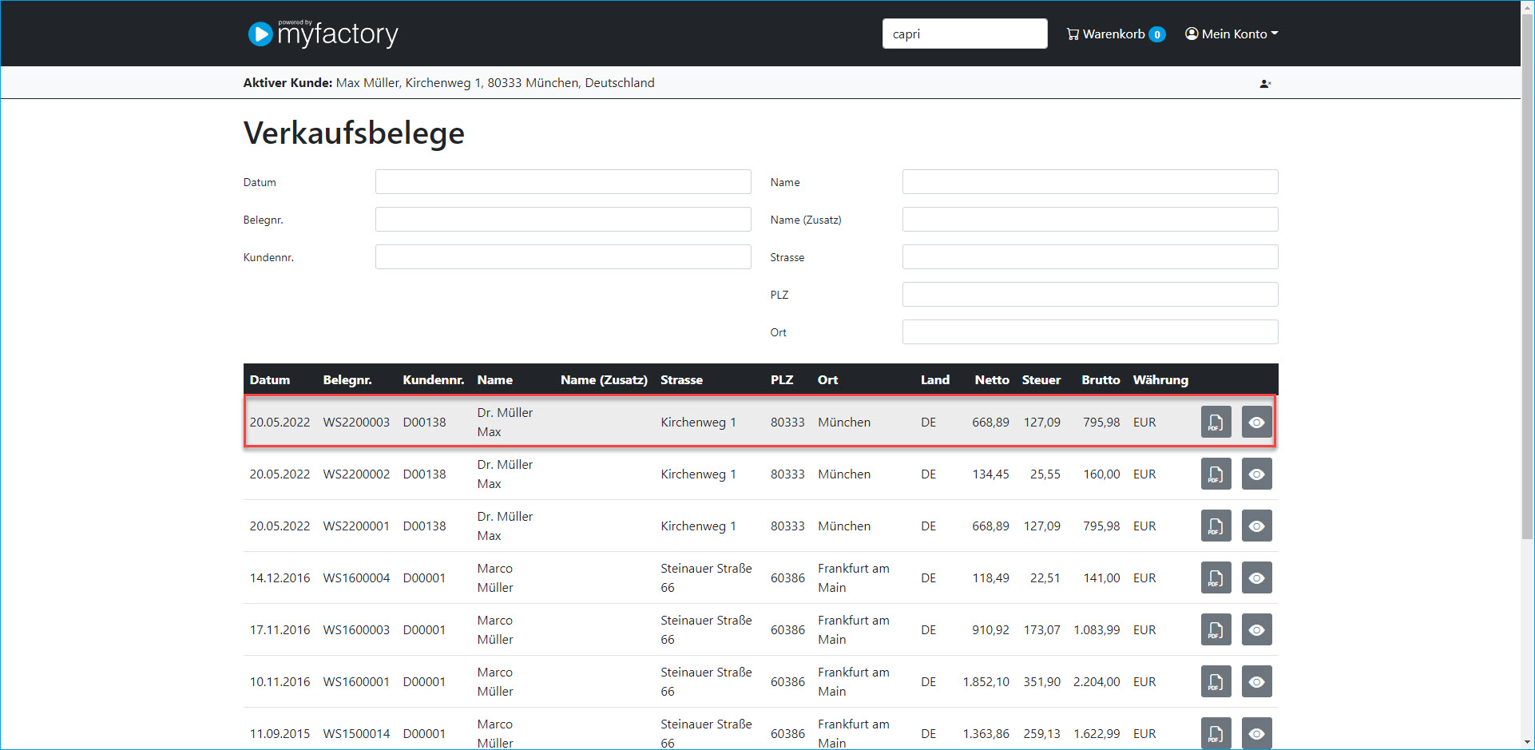Click the Brutto column header
This screenshot has height=750, width=1535.
[1101, 380]
